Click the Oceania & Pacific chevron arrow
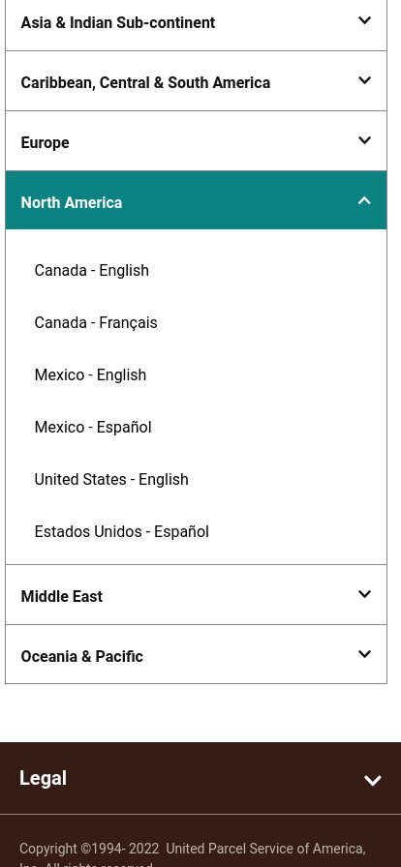Viewport: 401px width, 867px height. 364,654
